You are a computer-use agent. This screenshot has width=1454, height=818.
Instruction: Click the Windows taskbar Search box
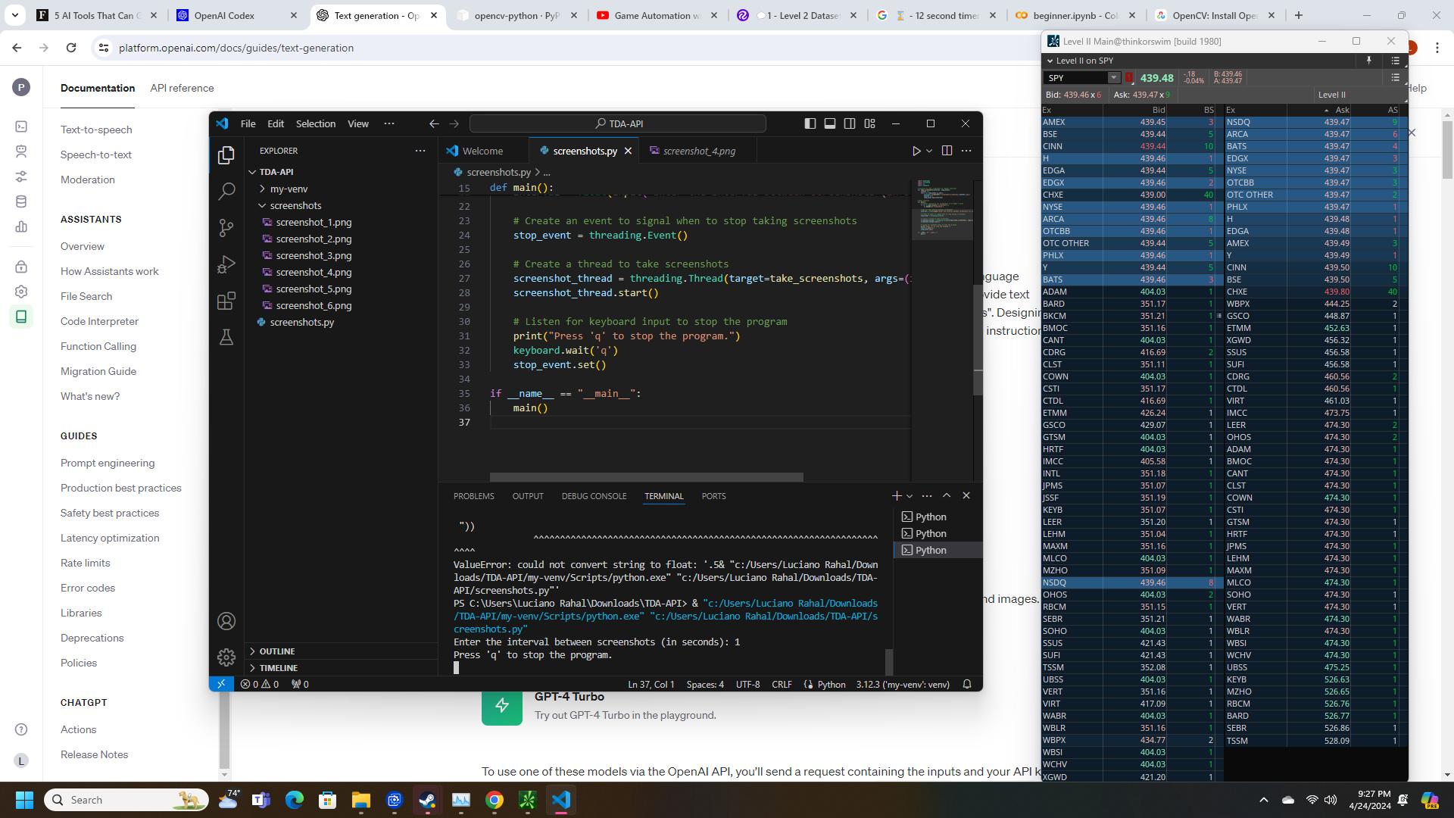(x=126, y=800)
